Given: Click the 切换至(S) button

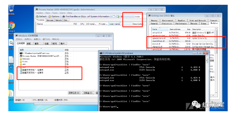Looking at the screenshot, I should pyautogui.click(x=88, y=93).
